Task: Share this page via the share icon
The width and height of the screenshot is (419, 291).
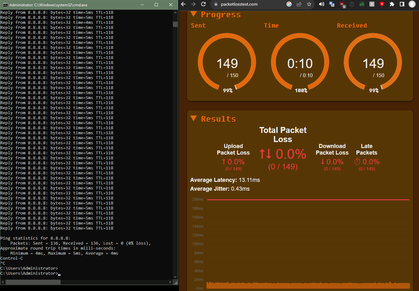Action: (x=299, y=4)
